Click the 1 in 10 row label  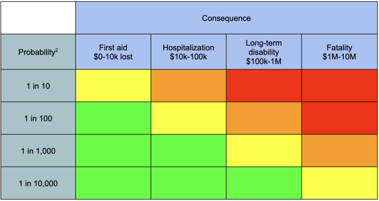[38, 86]
